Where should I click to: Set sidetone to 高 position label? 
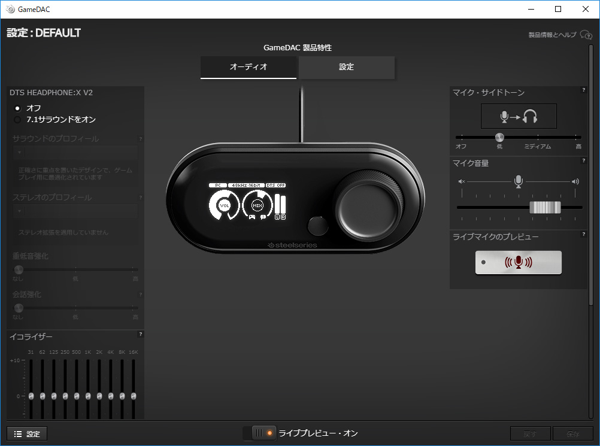[578, 147]
